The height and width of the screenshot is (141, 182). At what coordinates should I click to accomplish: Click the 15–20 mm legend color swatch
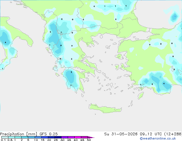45,137
